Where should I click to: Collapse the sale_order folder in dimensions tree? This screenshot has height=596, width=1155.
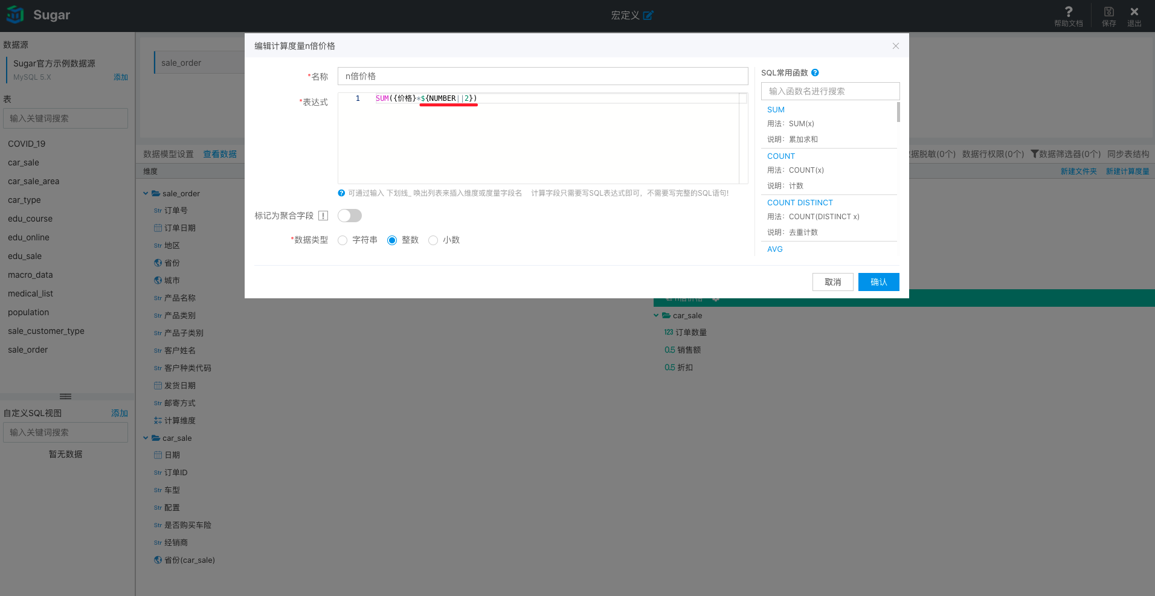pyautogui.click(x=146, y=193)
